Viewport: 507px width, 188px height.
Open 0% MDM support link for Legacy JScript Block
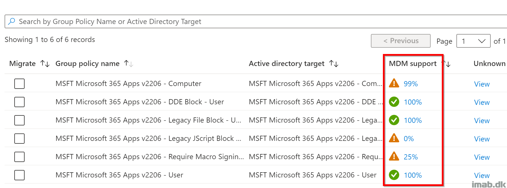pos(409,139)
